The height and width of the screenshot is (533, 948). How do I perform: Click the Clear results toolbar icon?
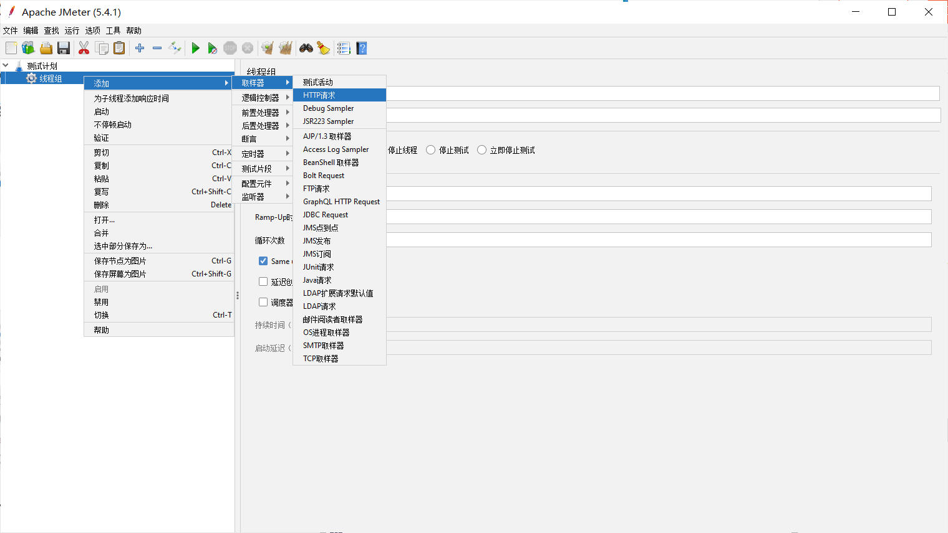[x=268, y=48]
